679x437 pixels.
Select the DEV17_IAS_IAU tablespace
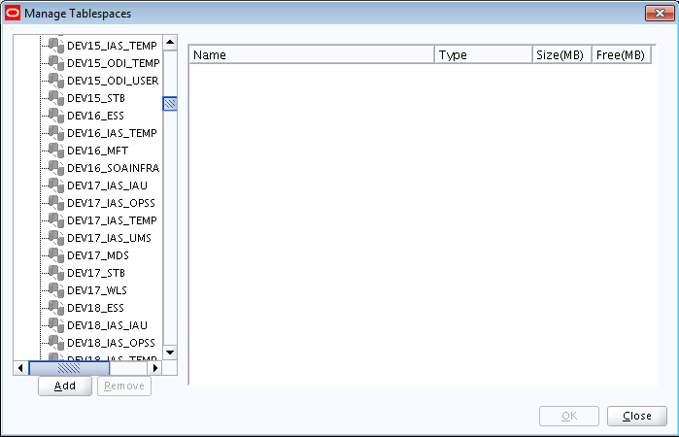107,185
